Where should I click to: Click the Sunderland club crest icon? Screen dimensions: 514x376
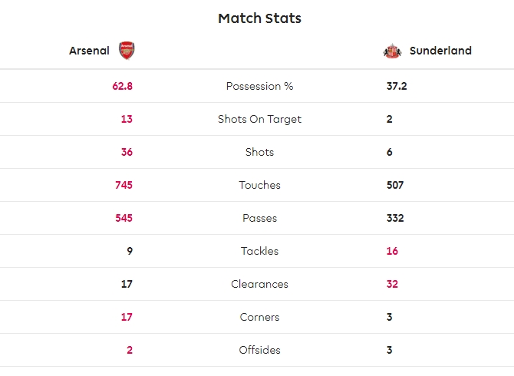[x=392, y=51]
